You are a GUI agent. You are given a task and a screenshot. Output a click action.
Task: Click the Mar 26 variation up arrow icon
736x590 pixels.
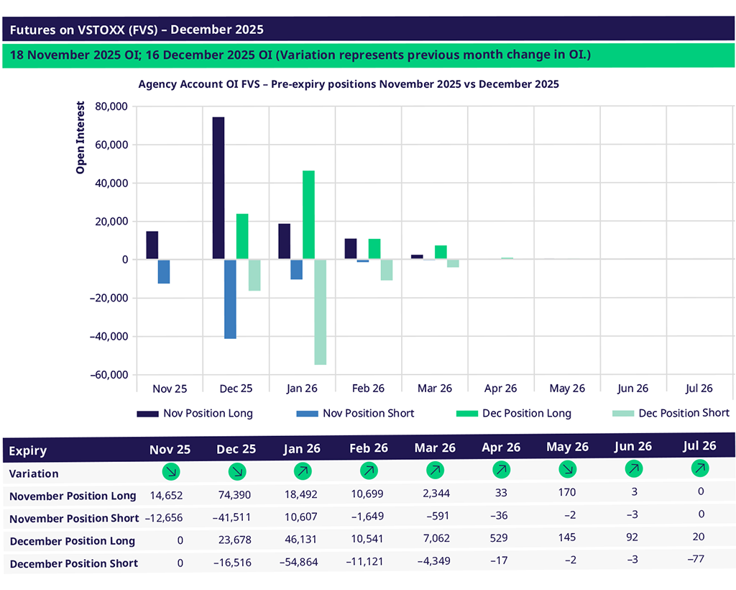[434, 471]
